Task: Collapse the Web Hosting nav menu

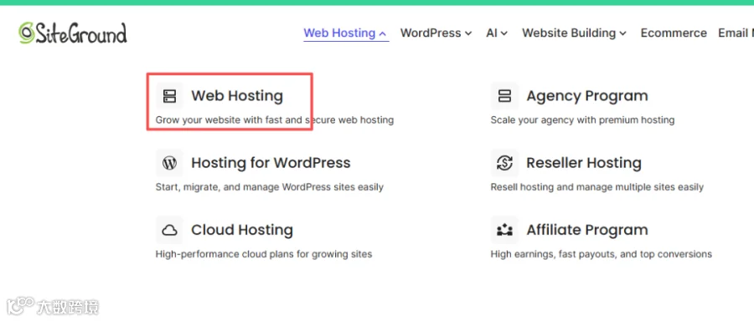Action: (x=345, y=33)
